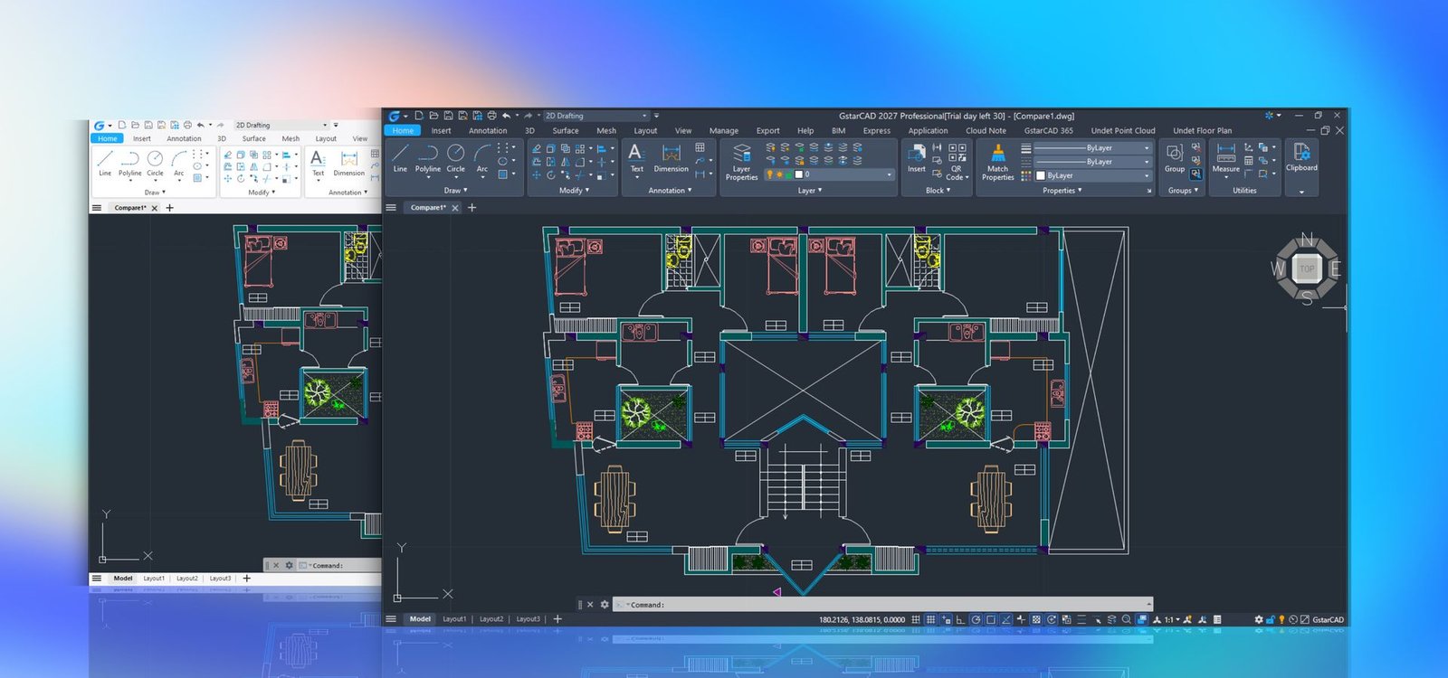Click the ByLayer color swatch in Properties
This screenshot has width=1448, height=678.
[1040, 175]
